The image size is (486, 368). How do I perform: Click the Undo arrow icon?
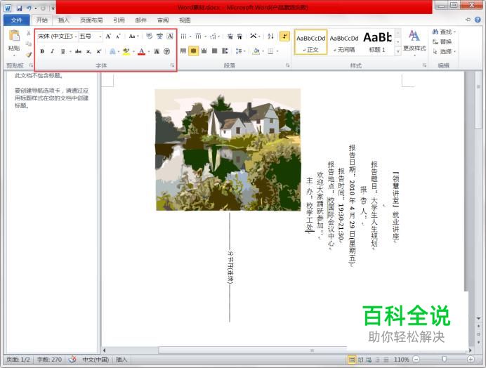29,8
